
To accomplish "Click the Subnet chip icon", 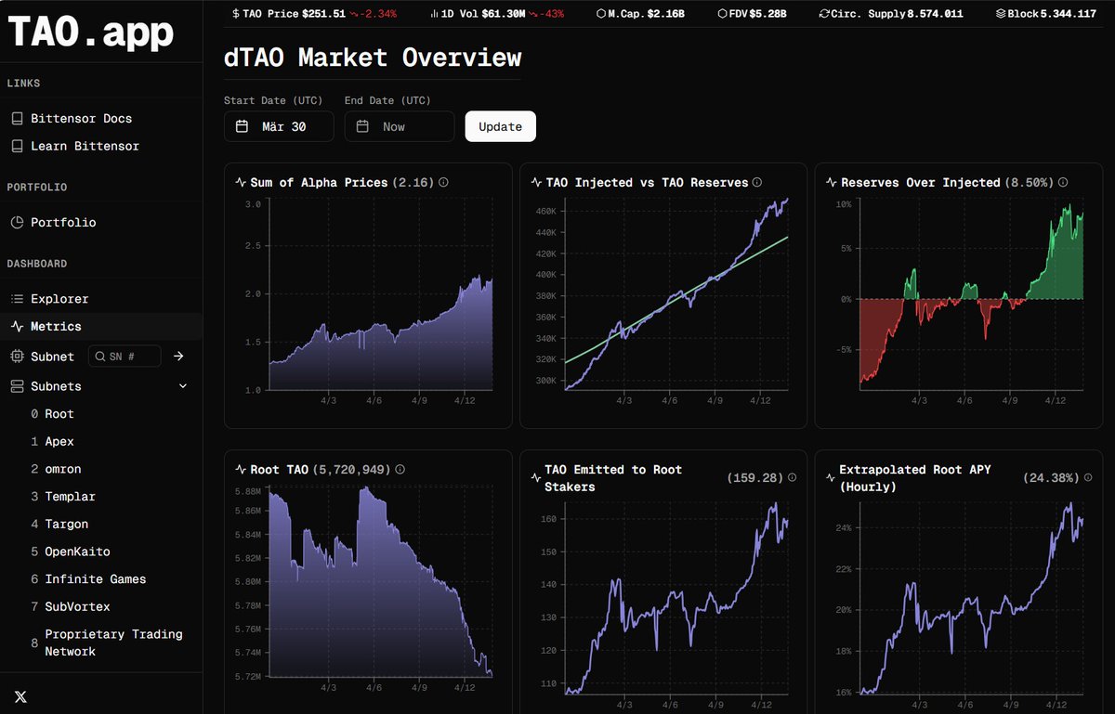I will pyautogui.click(x=17, y=357).
